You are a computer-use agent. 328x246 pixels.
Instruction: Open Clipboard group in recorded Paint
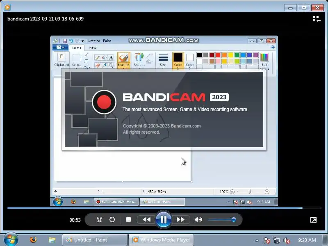61,60
